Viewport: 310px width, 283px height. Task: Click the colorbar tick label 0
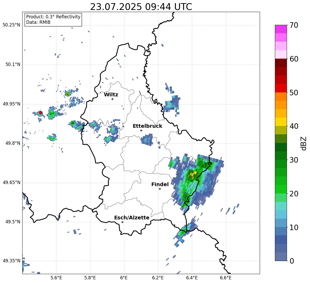[x=292, y=261]
